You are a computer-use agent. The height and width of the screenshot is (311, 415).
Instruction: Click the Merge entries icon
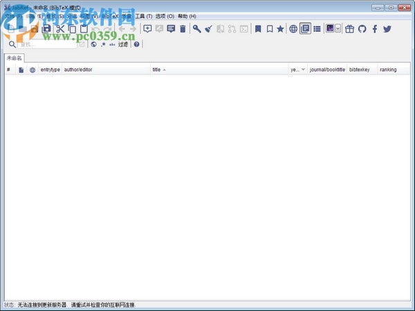tap(220, 28)
